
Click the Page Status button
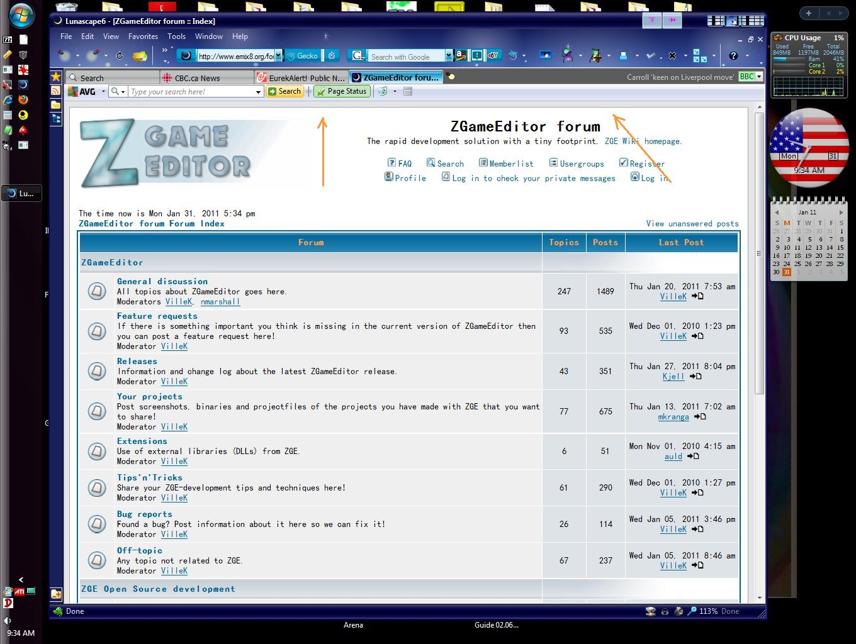point(342,92)
